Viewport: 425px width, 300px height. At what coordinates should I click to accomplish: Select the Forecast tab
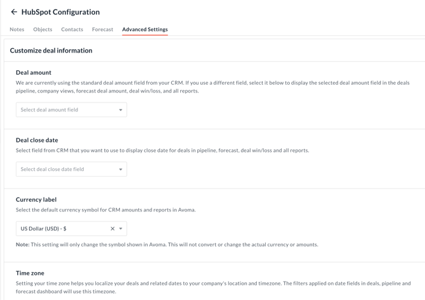[x=103, y=29]
